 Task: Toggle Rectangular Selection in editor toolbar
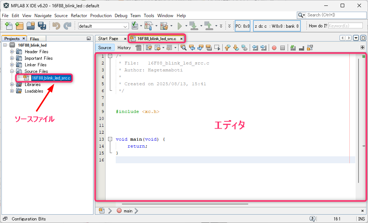218,47
